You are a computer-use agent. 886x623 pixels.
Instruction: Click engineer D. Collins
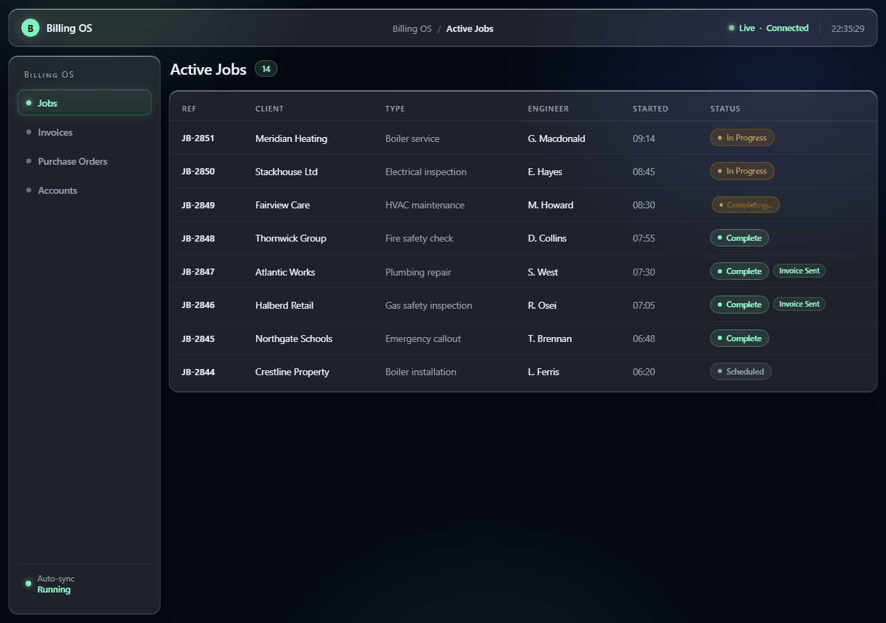click(548, 238)
